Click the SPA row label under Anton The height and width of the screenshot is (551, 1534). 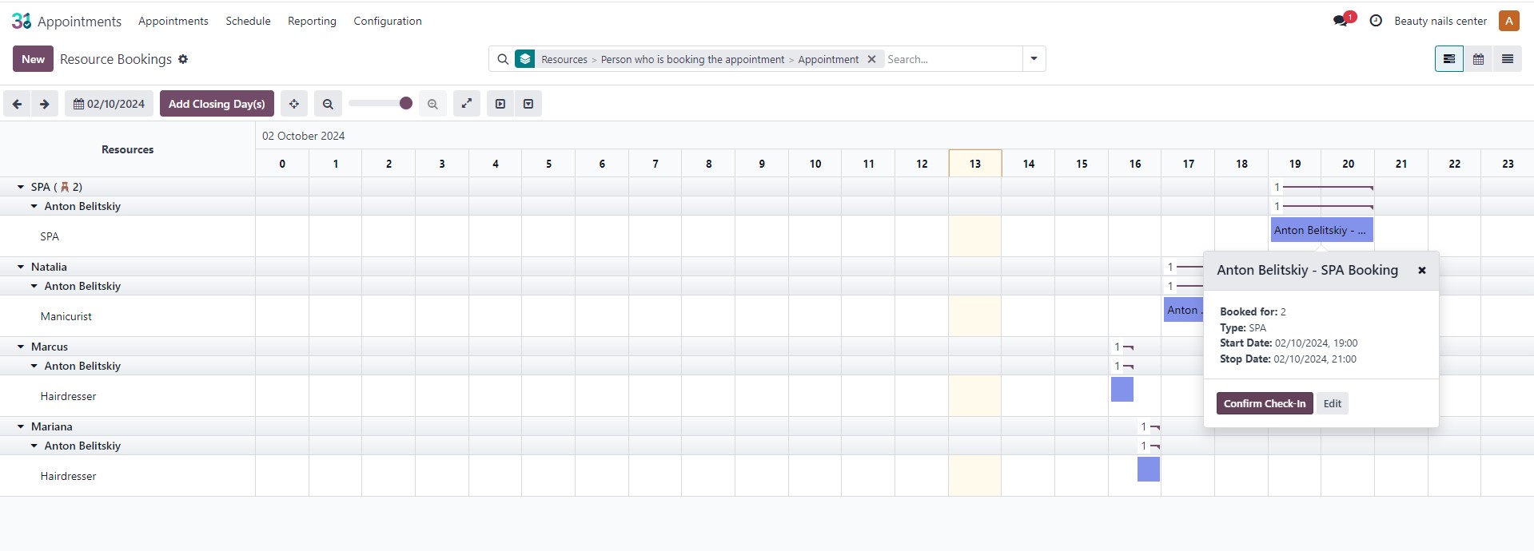[x=50, y=236]
